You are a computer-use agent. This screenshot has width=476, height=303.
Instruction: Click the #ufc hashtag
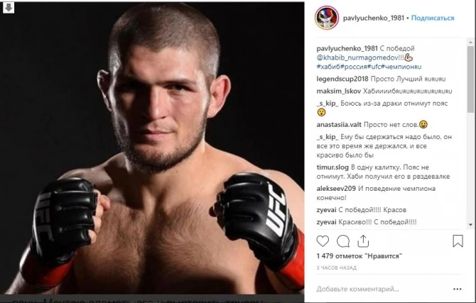(x=374, y=67)
